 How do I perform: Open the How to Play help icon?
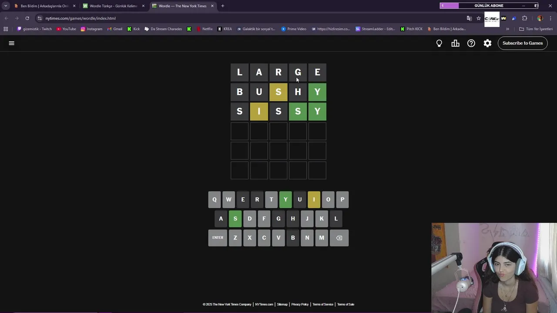pyautogui.click(x=471, y=43)
